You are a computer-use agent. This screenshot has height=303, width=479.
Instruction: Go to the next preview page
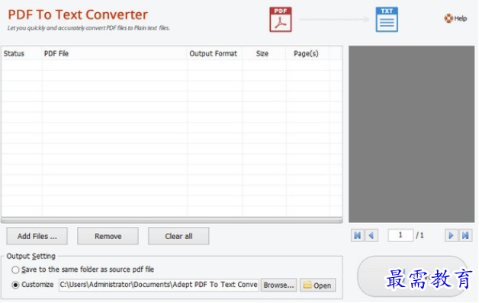pyautogui.click(x=451, y=235)
